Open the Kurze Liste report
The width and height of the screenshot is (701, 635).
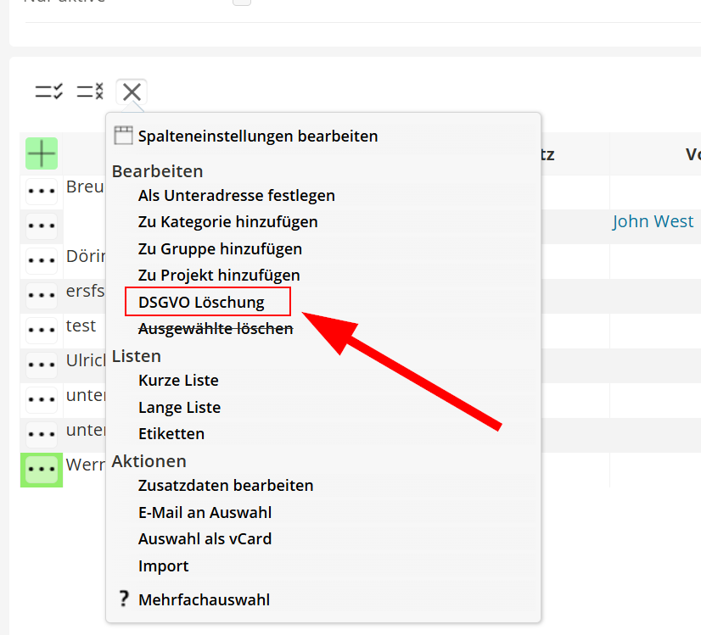178,381
